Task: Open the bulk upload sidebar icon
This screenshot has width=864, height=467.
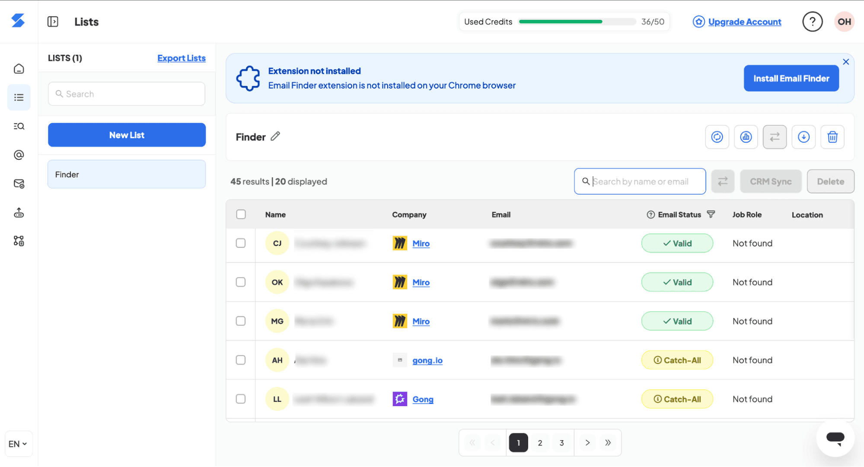Action: (19, 213)
